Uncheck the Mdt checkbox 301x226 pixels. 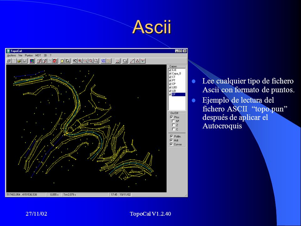coord(172,140)
